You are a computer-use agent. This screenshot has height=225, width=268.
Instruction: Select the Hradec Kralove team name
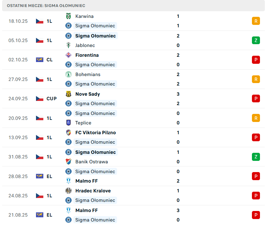tap(93, 191)
